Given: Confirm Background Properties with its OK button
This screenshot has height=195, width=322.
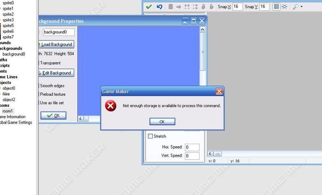Looking at the screenshot, I should pos(53,115).
